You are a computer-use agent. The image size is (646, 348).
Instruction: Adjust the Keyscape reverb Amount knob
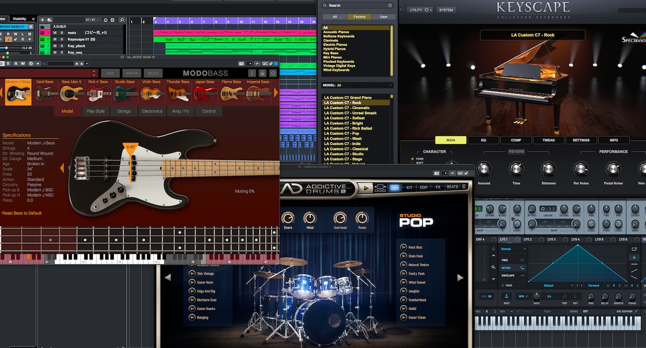click(484, 169)
